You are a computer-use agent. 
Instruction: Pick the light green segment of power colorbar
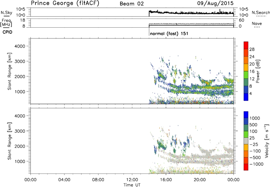(x=246, y=75)
